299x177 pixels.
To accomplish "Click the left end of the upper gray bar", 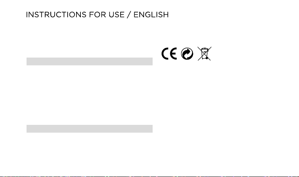I will tap(28, 61).
